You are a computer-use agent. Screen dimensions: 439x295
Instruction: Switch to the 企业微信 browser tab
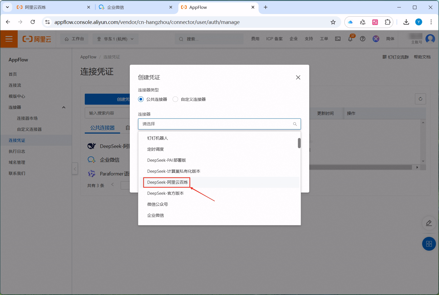pyautogui.click(x=135, y=7)
